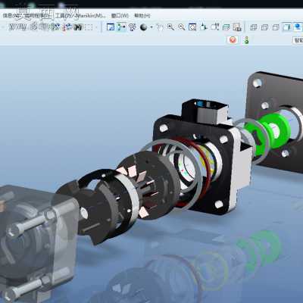
Task: Open the 窗口(W) menu
Action: point(120,16)
